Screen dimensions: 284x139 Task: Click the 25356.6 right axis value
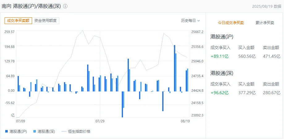(197, 47)
